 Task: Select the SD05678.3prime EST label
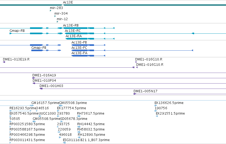pos(74,119)
